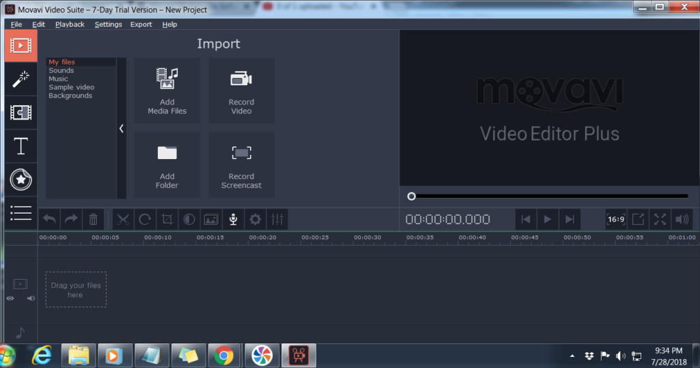
Task: Select Sample video category
Action: tap(71, 87)
